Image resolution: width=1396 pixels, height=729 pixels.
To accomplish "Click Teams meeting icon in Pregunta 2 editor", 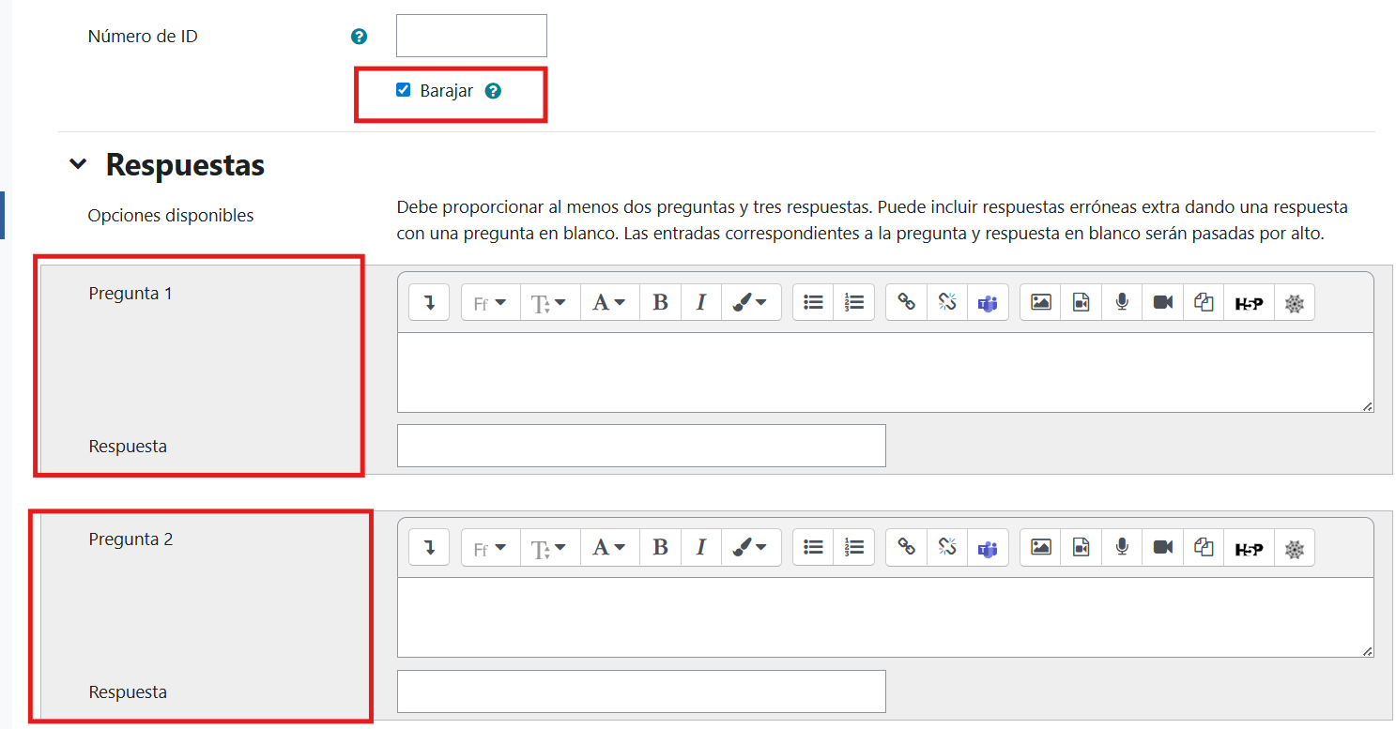I will pos(988,548).
